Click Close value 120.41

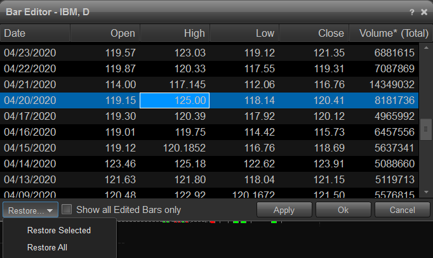coord(329,100)
